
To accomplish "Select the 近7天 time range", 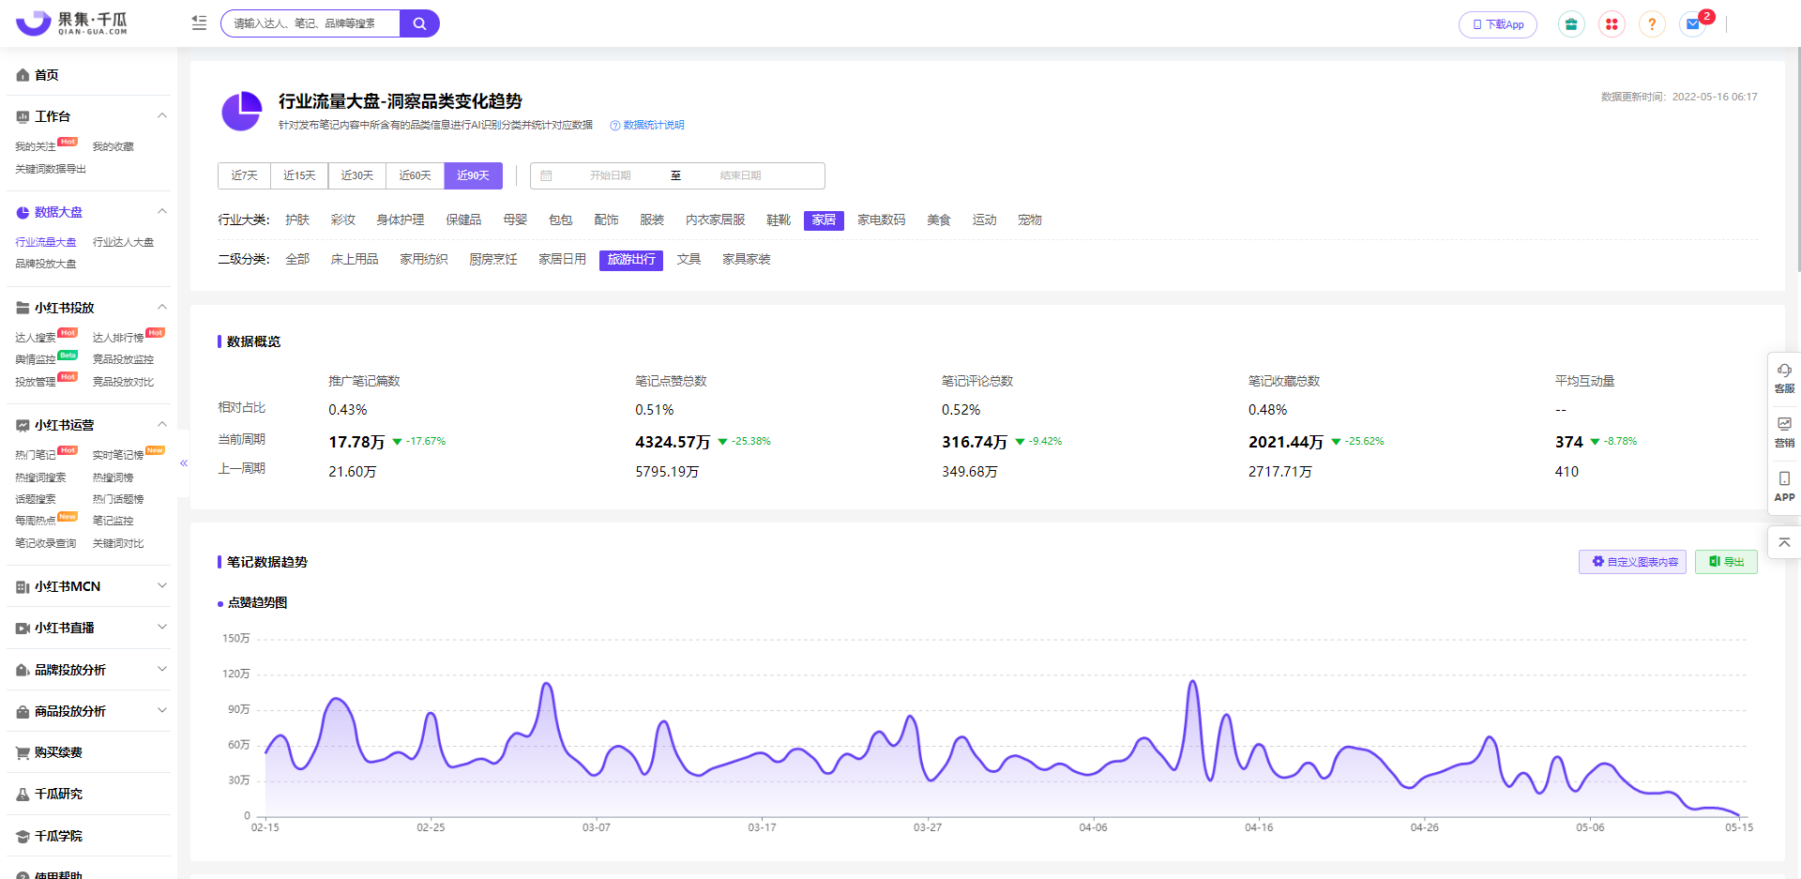I will click(244, 175).
